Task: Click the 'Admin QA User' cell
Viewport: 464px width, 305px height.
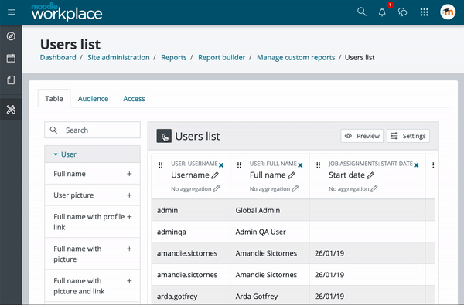Action: coord(270,232)
